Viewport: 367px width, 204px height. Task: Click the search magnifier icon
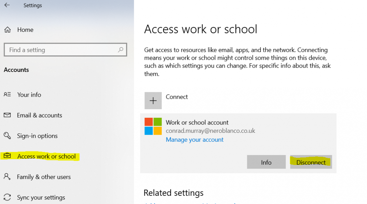coord(120,49)
